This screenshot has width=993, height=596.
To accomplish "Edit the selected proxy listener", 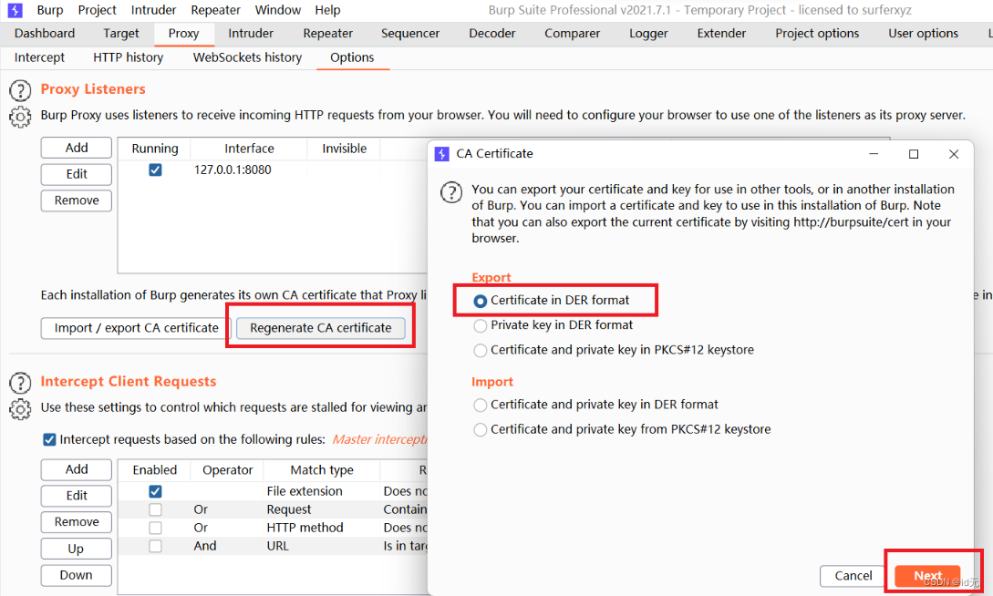I will pyautogui.click(x=77, y=175).
